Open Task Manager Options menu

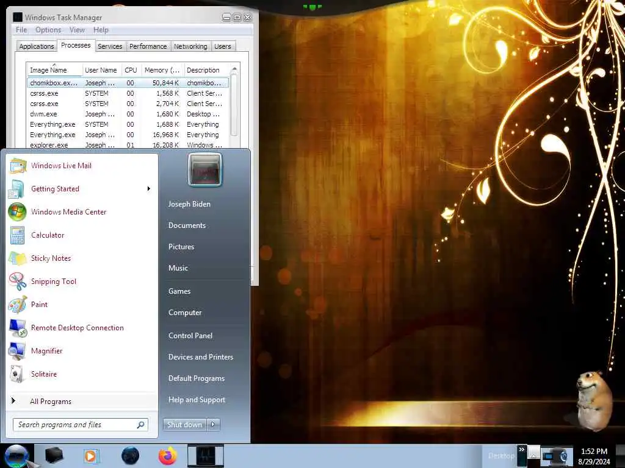(x=48, y=30)
